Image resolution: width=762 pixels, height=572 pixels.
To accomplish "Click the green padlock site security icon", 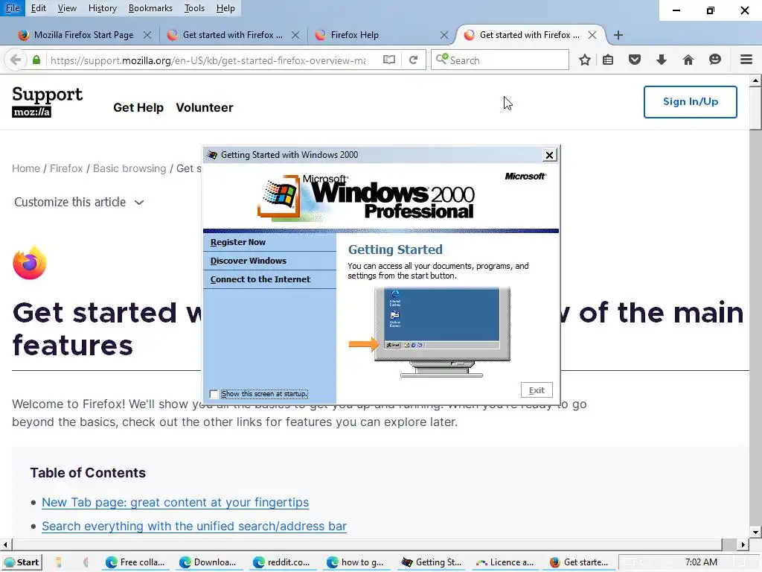I will pos(36,60).
